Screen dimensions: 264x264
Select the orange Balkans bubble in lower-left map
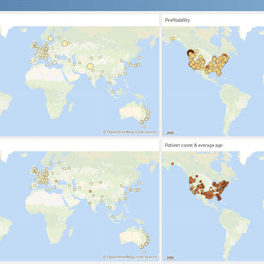coord(56,182)
